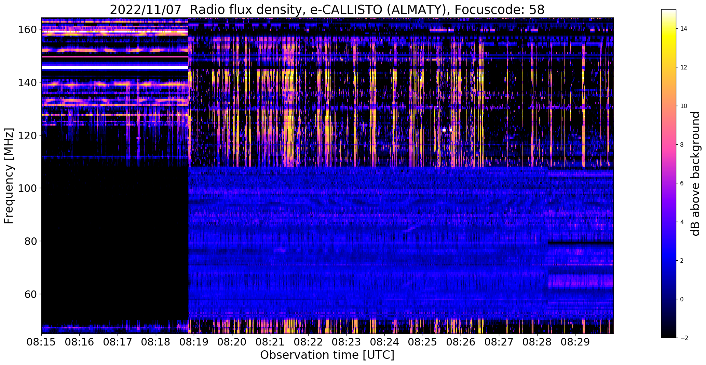Click the colorbar tick label 4
Screen dimensions: 706x365
[682, 222]
